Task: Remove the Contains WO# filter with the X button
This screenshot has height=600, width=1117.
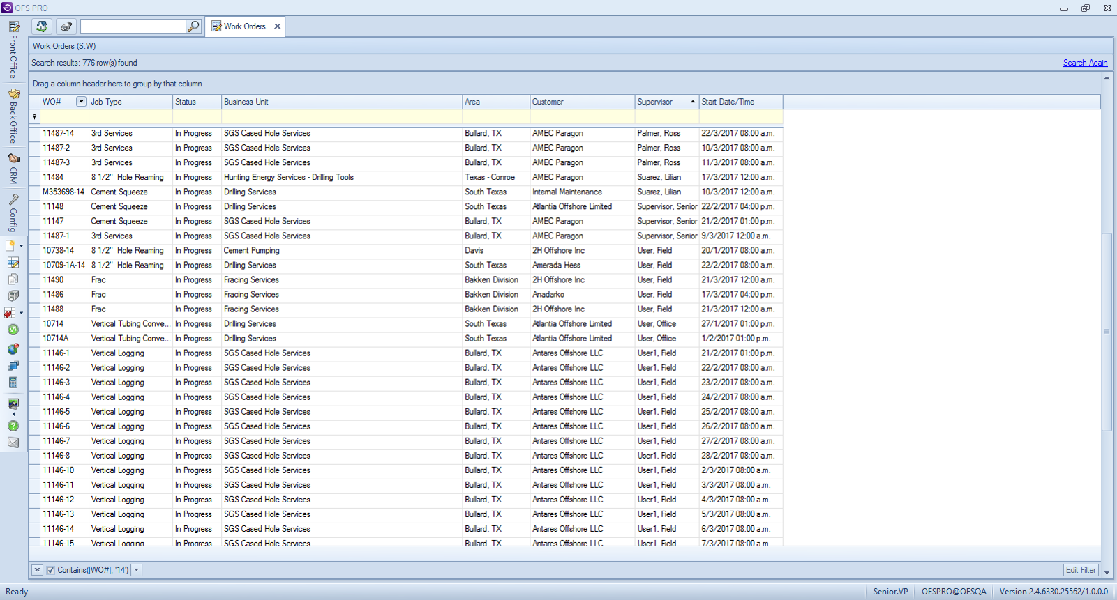Action: pyautogui.click(x=38, y=570)
